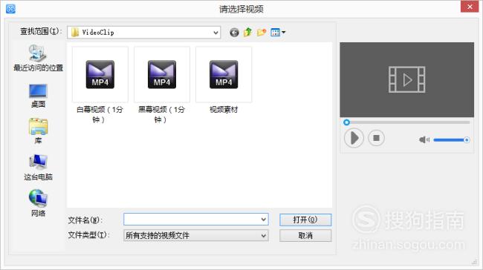Expand the file name history dropdown

[264, 220]
